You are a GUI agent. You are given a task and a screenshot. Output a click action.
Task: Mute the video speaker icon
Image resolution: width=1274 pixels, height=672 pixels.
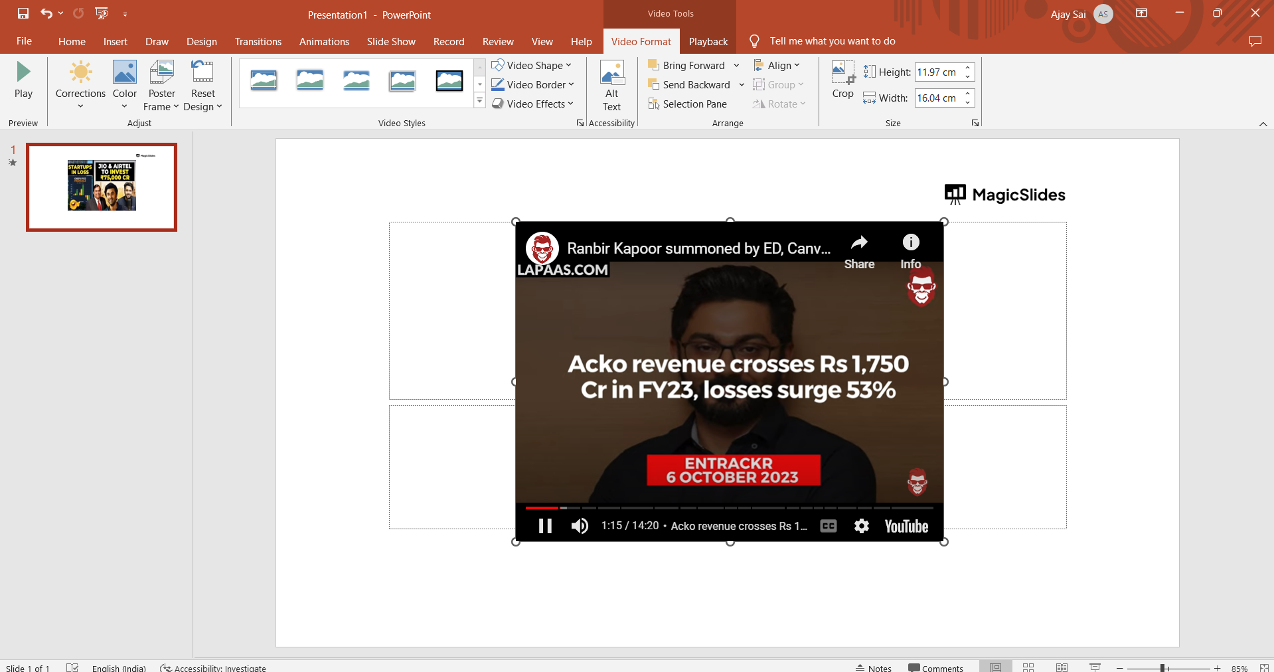click(x=580, y=526)
